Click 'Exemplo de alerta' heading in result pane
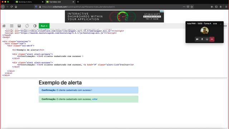The width and height of the screenshot is (229, 129). pos(60,83)
